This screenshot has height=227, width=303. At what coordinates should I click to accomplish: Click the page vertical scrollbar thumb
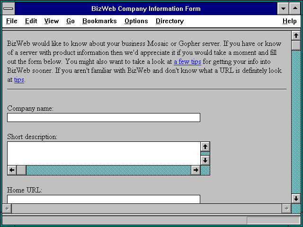point(296,45)
